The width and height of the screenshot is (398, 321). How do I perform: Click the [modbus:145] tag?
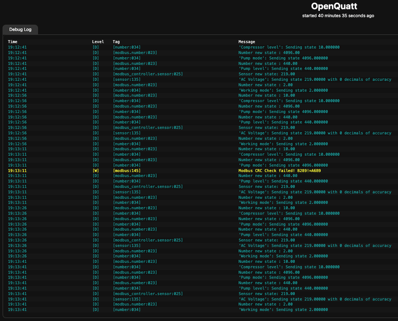click(127, 171)
